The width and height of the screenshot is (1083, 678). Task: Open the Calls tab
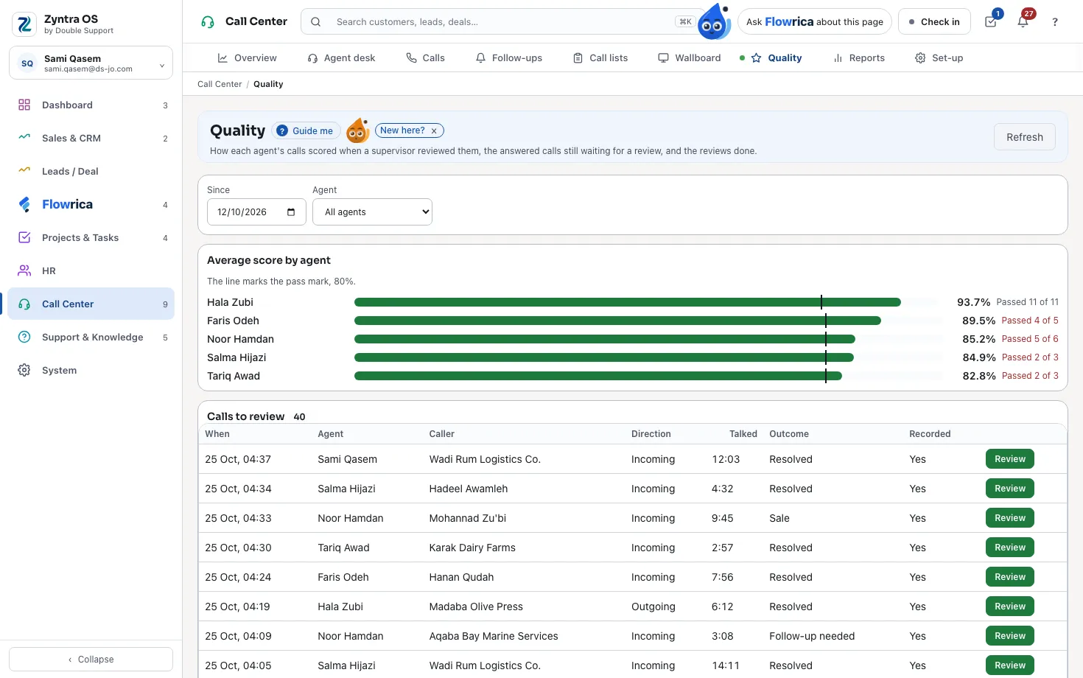pos(426,58)
